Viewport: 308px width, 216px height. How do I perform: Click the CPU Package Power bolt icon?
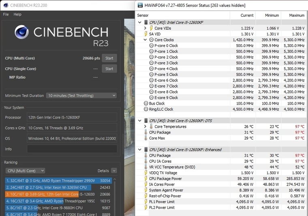pos(146,178)
